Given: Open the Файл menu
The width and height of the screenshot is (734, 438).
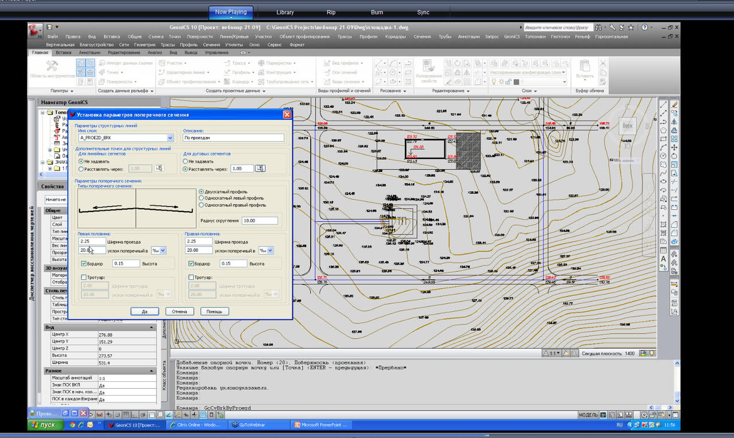Looking at the screenshot, I should click(x=53, y=36).
